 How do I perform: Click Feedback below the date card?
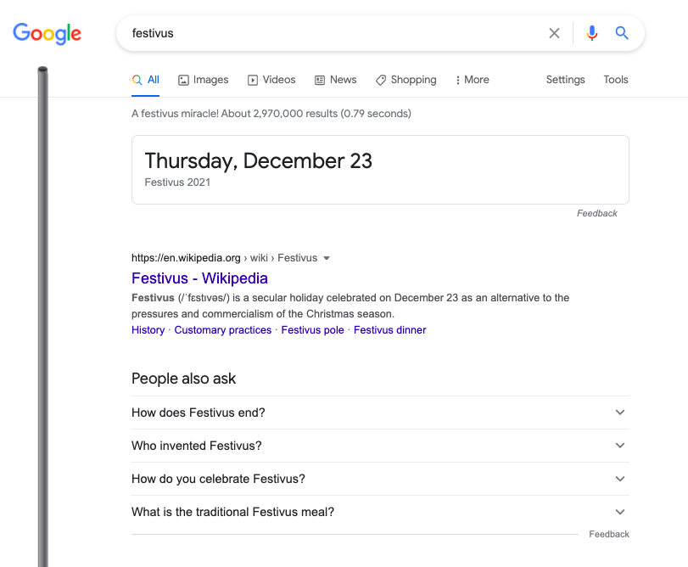597,213
